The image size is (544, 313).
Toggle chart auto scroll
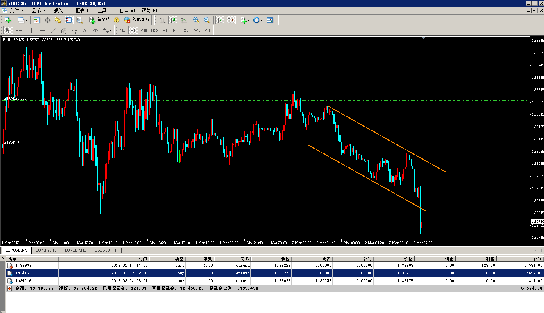coord(220,20)
